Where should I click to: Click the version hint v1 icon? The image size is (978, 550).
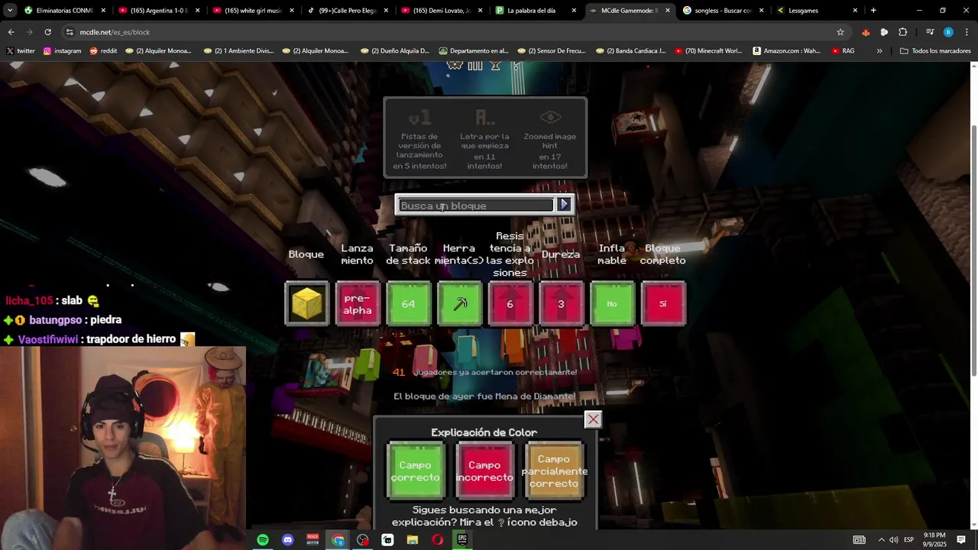tap(419, 118)
